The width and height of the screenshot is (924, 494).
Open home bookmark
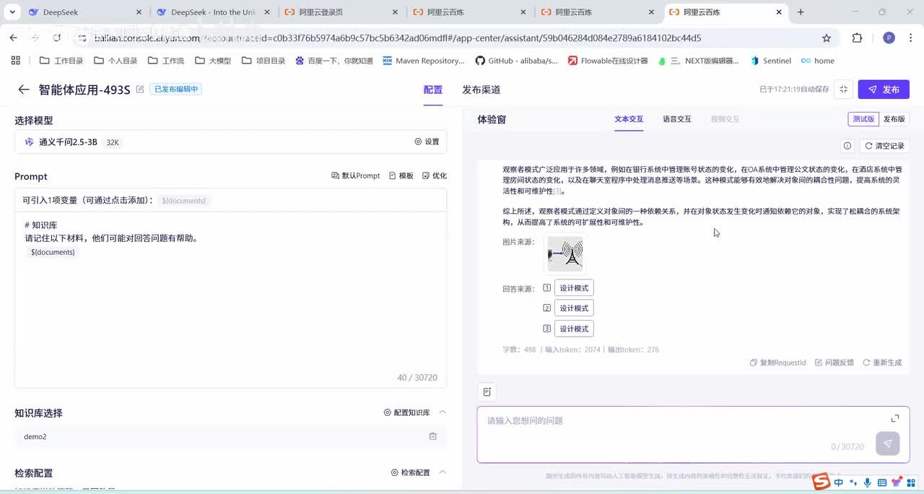tap(818, 61)
